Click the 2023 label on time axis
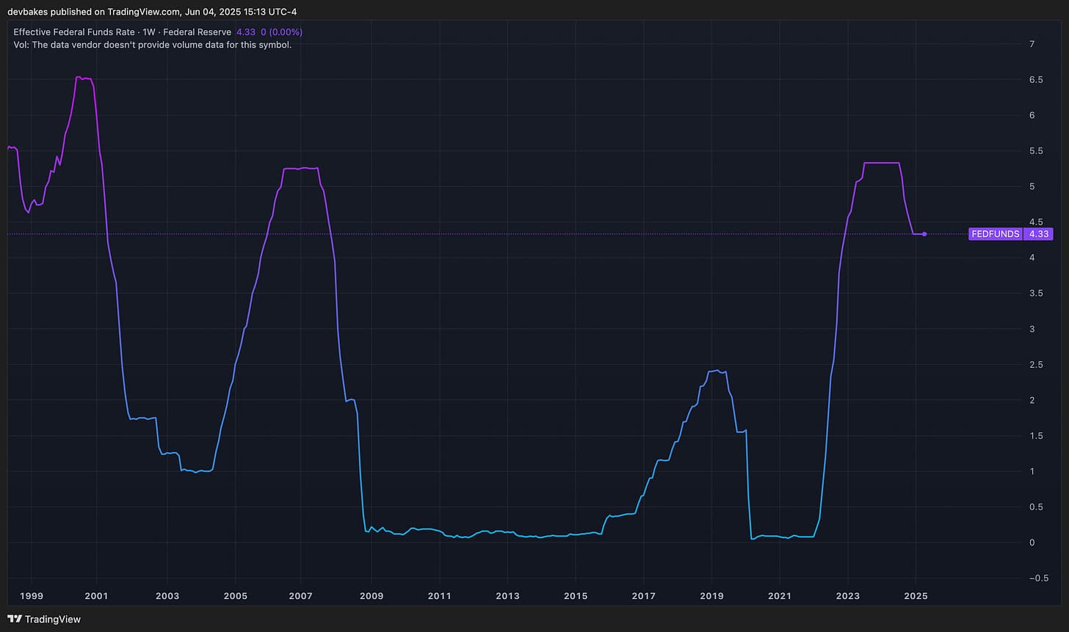Screen dimensions: 1069x632 847,596
